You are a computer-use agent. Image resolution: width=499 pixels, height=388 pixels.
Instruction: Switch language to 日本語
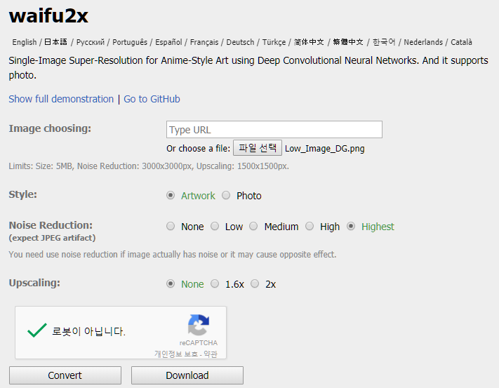tap(55, 42)
